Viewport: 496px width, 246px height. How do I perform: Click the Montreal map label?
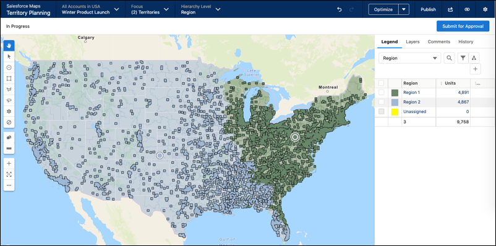pos(328,87)
